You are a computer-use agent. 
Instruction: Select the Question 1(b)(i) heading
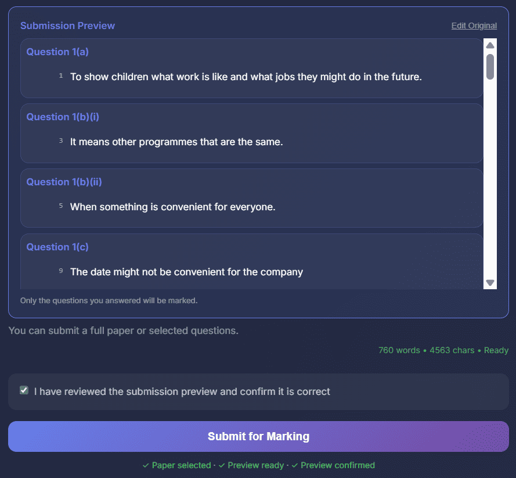pyautogui.click(x=63, y=117)
